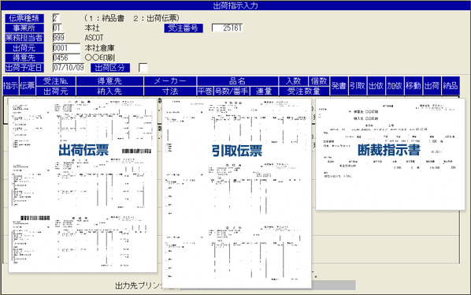Click the 出荷予定日 label

pyautogui.click(x=24, y=68)
